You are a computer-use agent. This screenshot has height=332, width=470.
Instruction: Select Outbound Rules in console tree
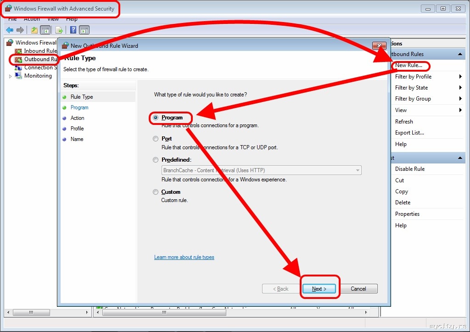pos(40,59)
